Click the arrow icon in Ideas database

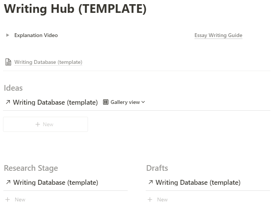tap(8, 102)
